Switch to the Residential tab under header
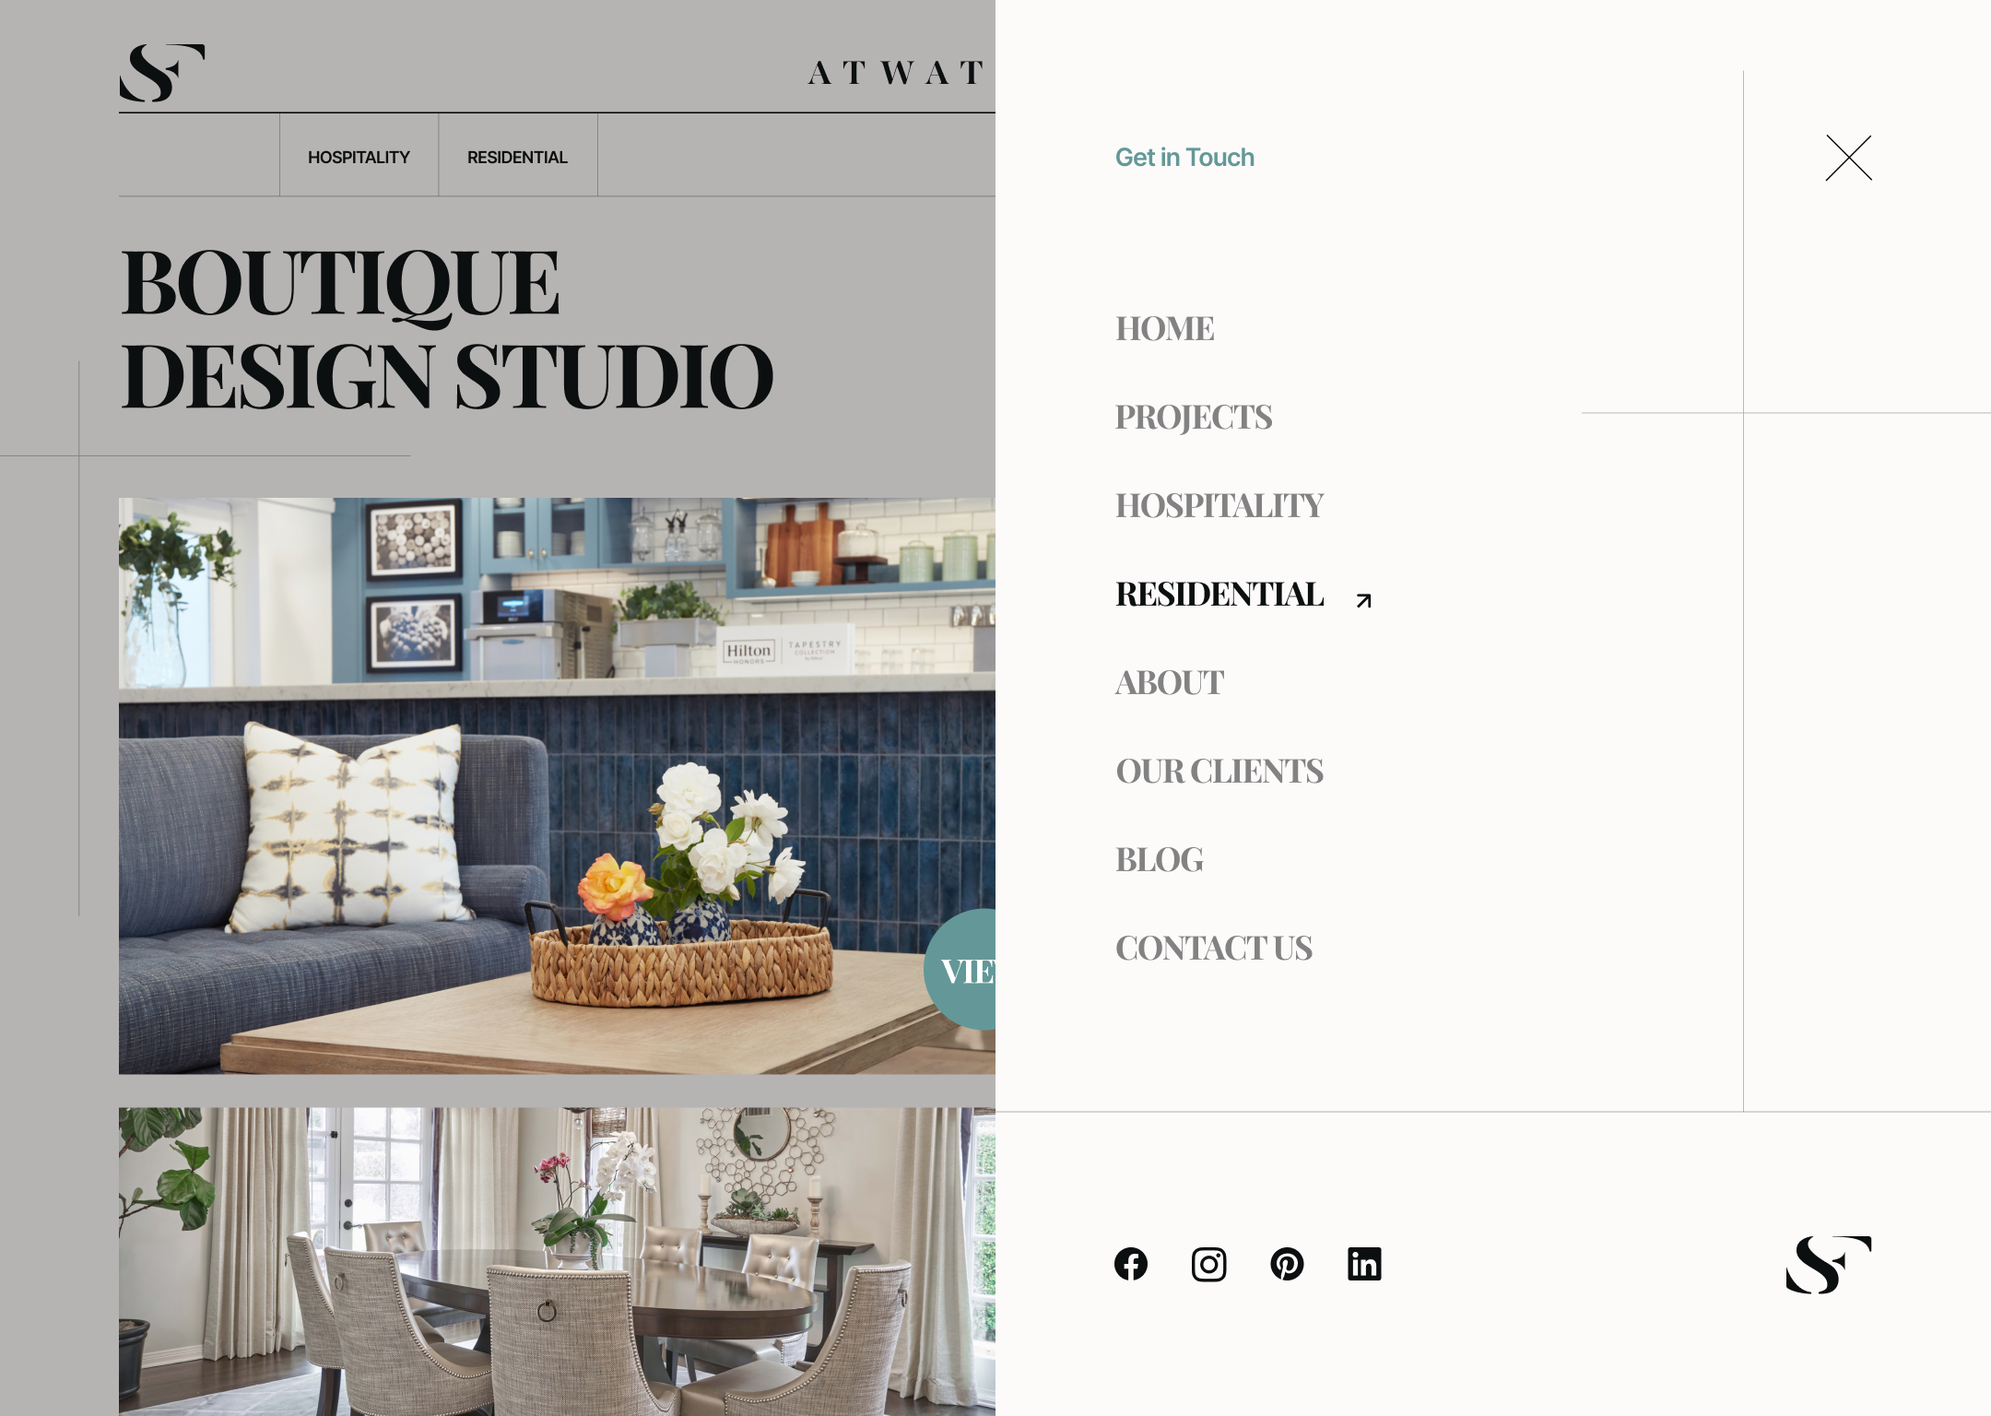The width and height of the screenshot is (1991, 1416). [x=517, y=157]
